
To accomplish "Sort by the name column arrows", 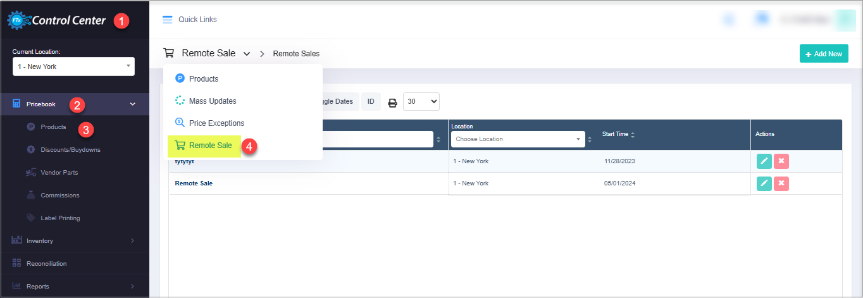I will [438, 139].
